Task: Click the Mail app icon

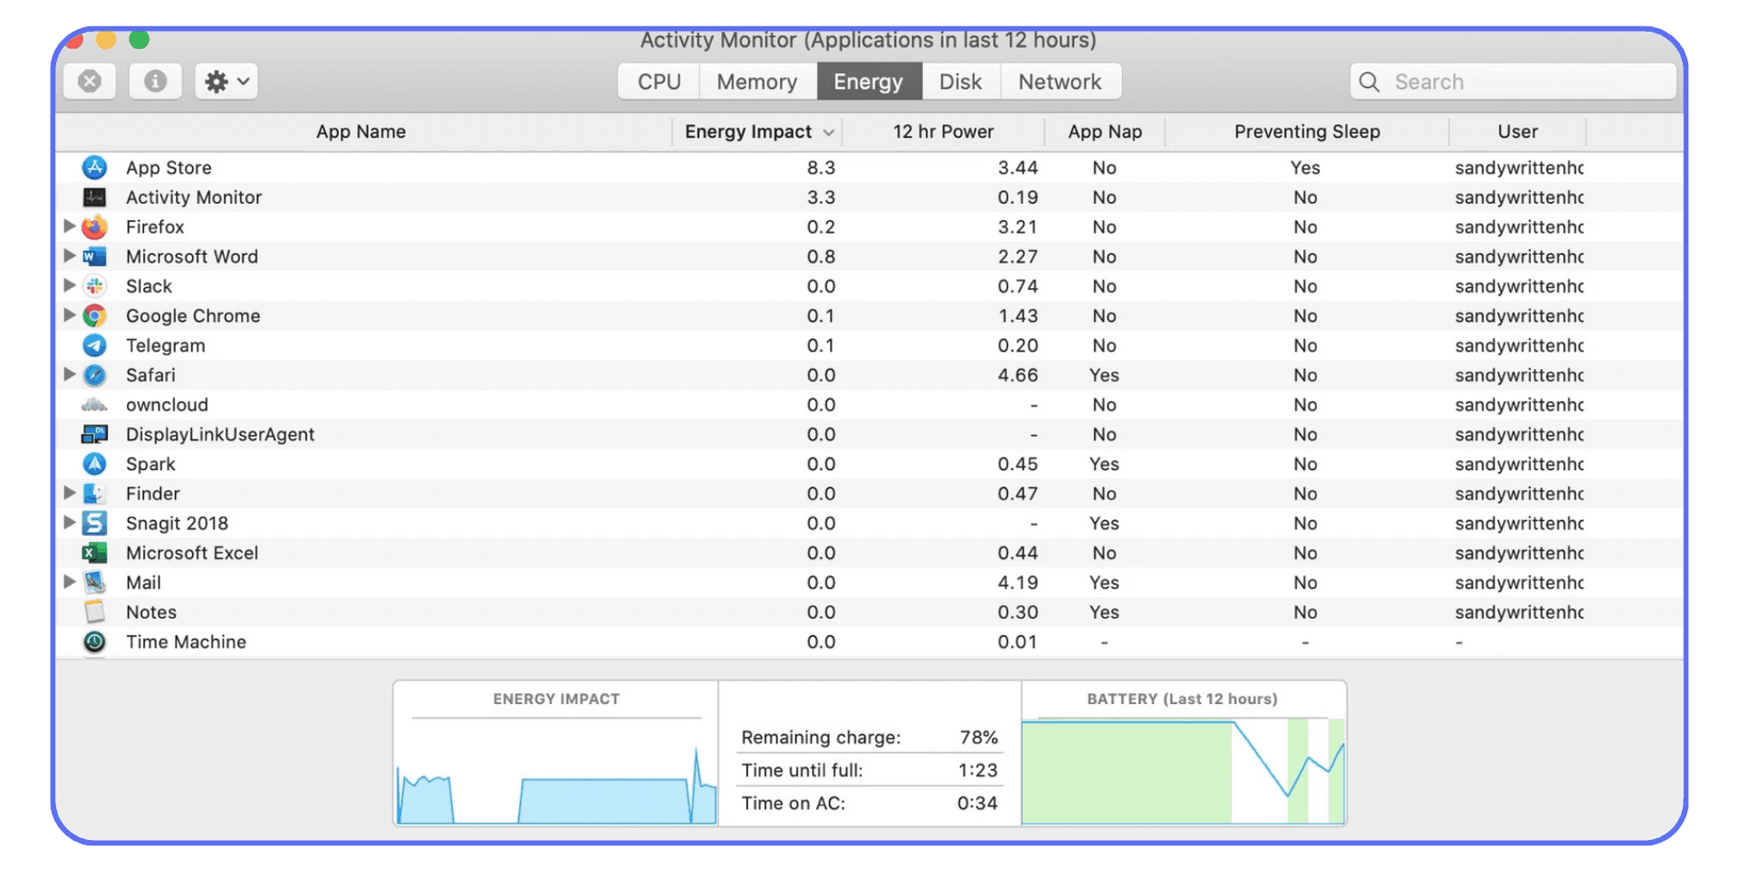Action: click(94, 583)
